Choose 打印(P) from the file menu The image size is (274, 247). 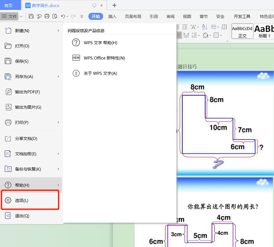(31, 122)
